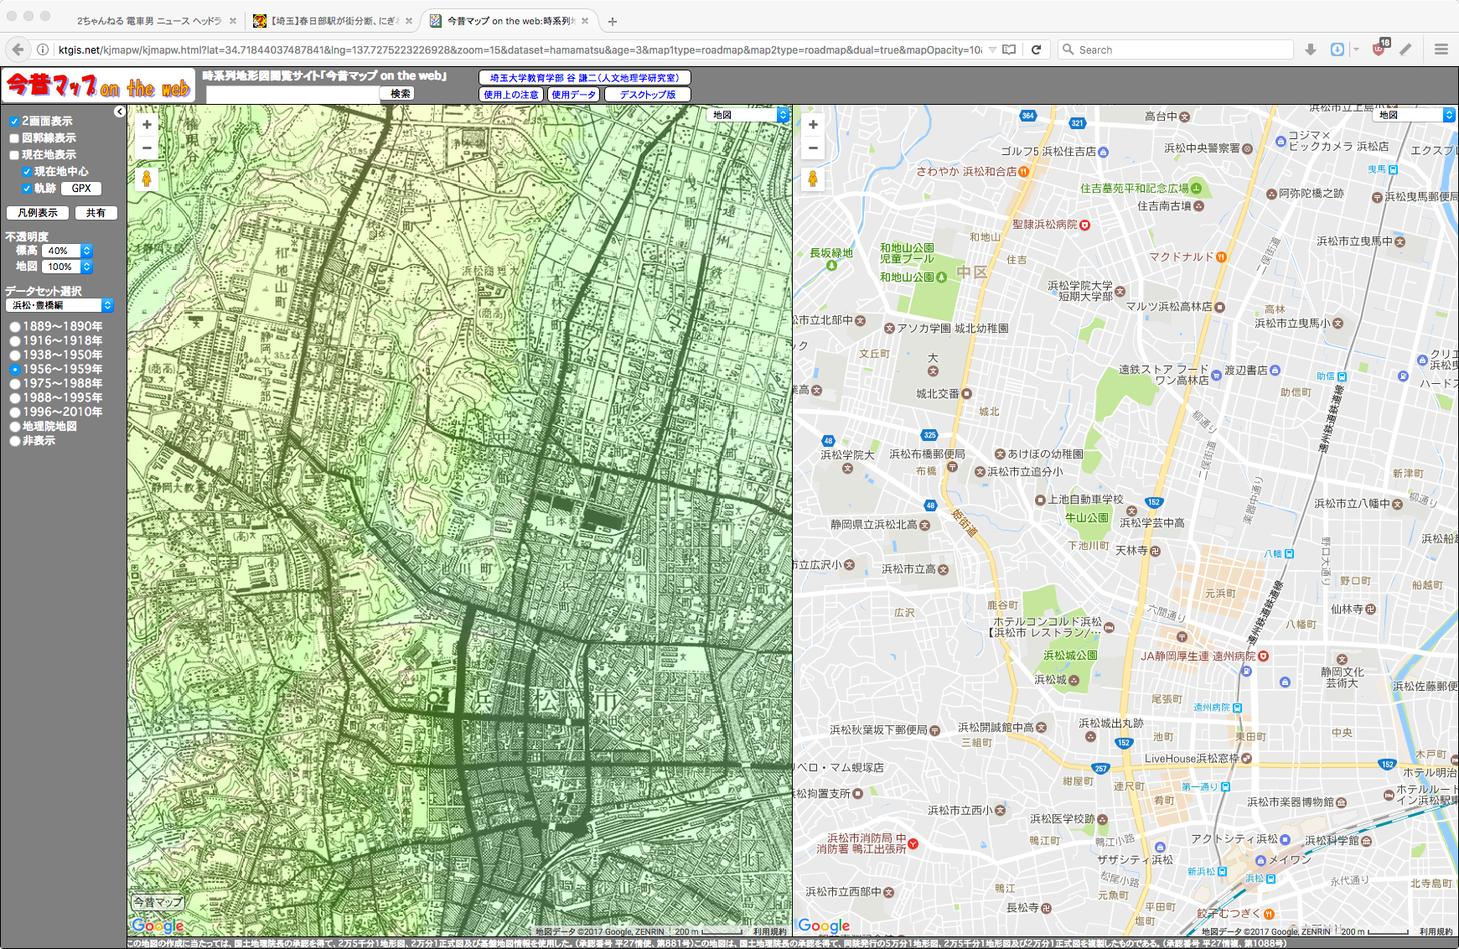The image size is (1459, 949).
Task: Click the site search text field
Action: 292,94
